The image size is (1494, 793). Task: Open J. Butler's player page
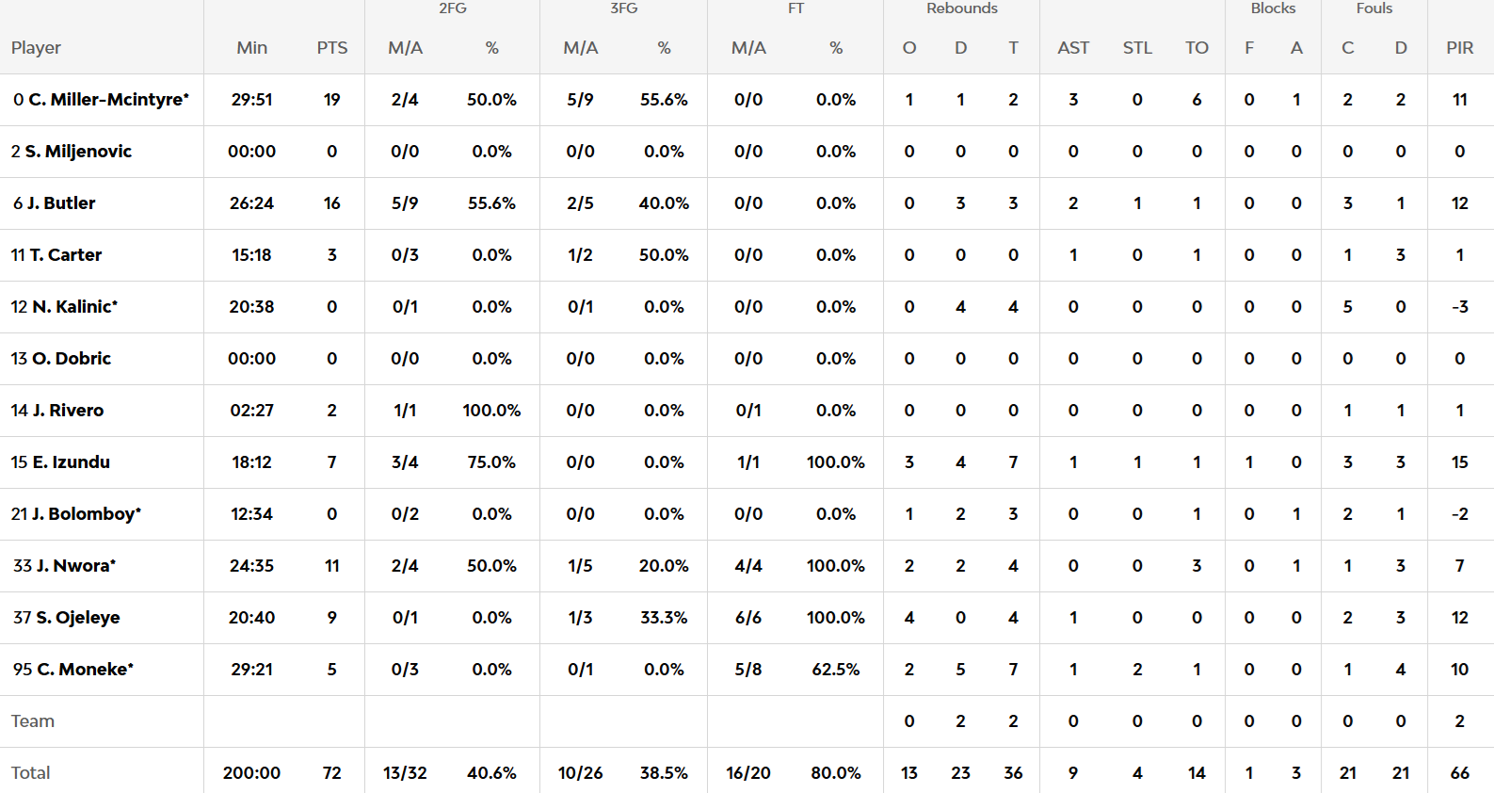tap(61, 203)
